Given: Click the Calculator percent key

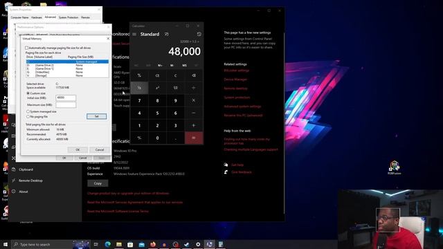Looking at the screenshot, I should click(139, 75).
